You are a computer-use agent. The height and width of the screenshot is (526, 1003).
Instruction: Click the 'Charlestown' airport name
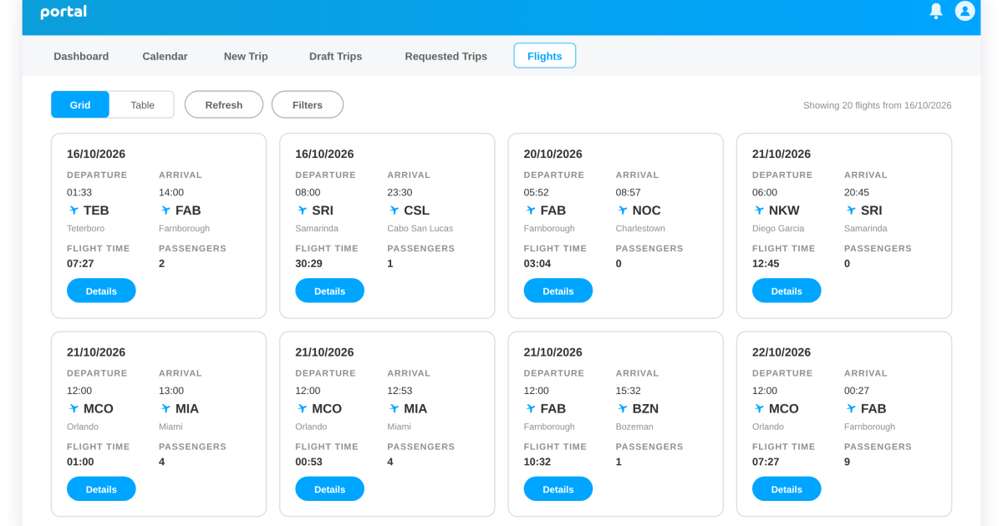(640, 228)
